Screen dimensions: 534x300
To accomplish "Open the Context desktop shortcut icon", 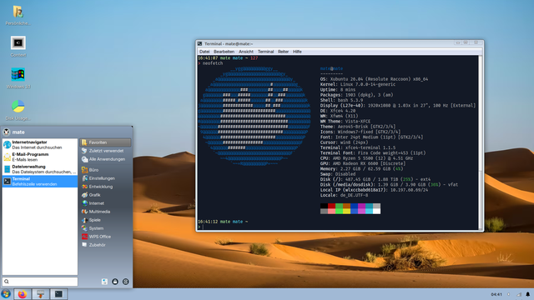I will [x=18, y=43].
